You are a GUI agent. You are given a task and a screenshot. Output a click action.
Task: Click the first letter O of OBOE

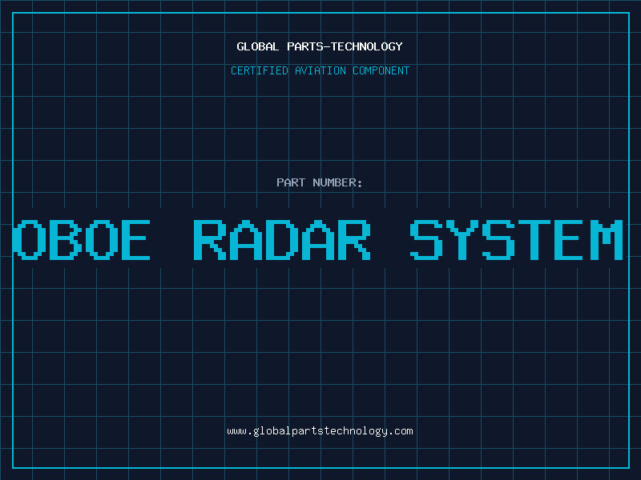(x=30, y=240)
